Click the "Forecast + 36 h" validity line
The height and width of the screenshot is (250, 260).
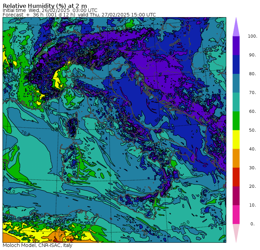point(79,15)
